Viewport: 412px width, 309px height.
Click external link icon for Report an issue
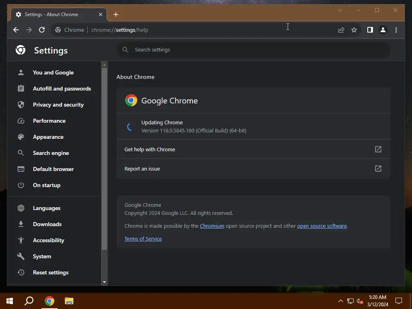coord(378,169)
